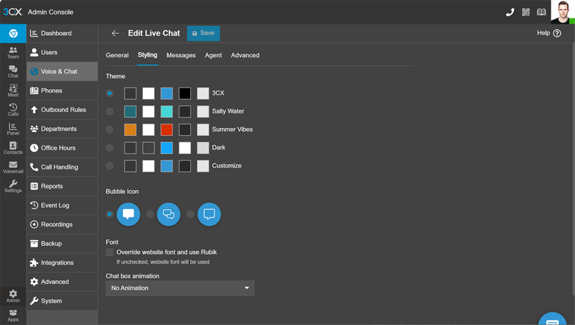
Task: Open the documentation book icon
Action: [541, 12]
